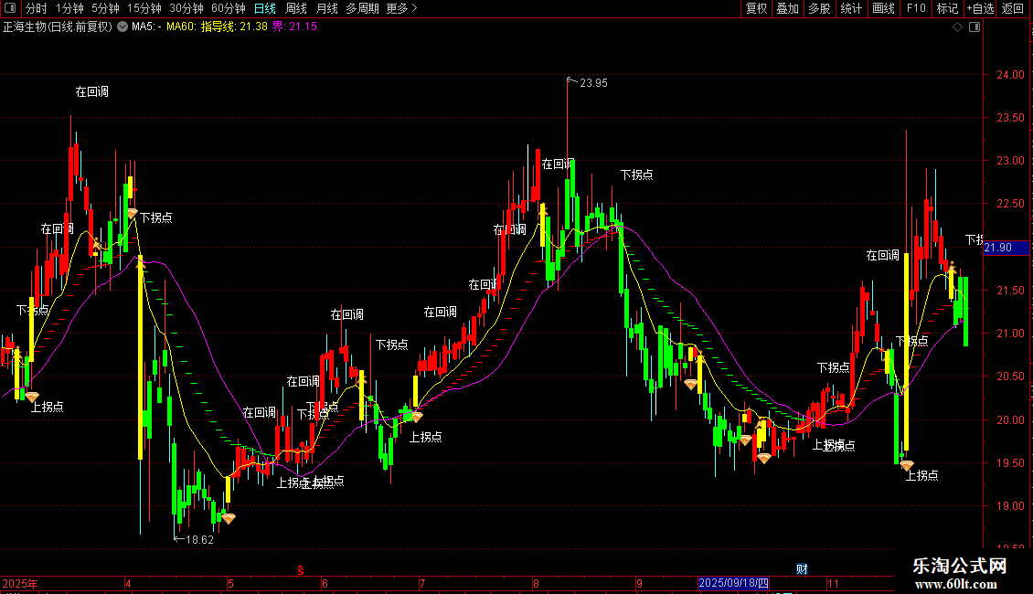
Task: Select the 30分钟 period tab
Action: coord(186,8)
